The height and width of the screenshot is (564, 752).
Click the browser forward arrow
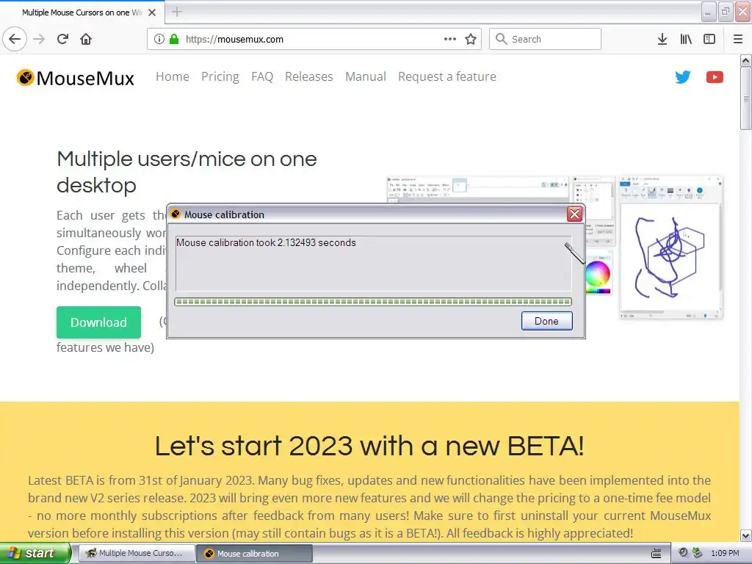39,39
